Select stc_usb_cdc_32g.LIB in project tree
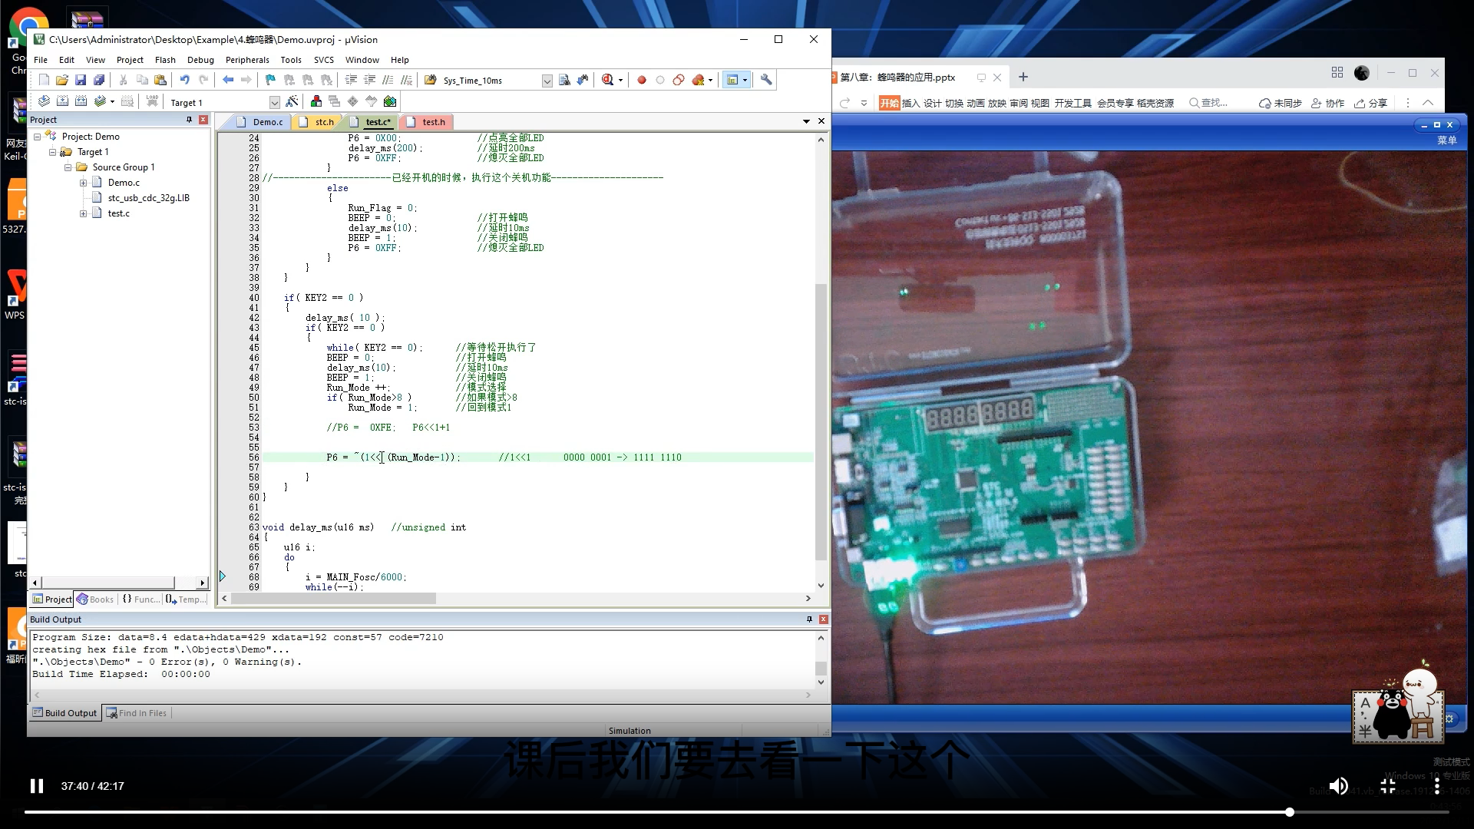The image size is (1474, 829). 148,198
